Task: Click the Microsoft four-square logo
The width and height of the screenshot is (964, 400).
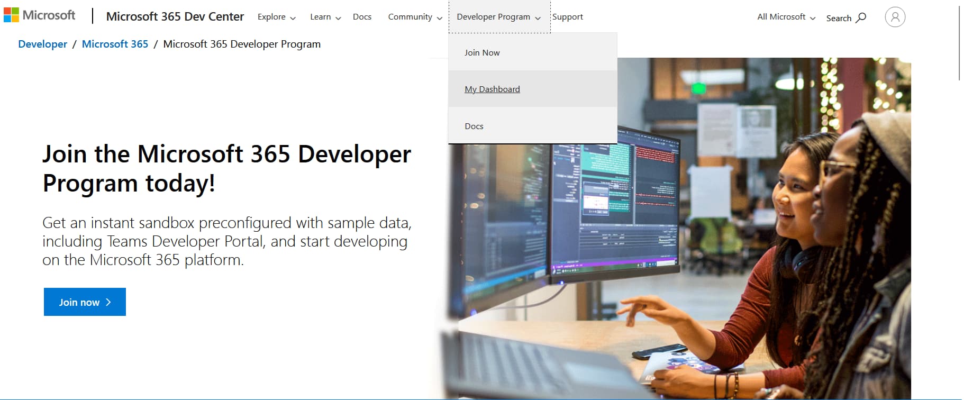Action: pos(11,15)
